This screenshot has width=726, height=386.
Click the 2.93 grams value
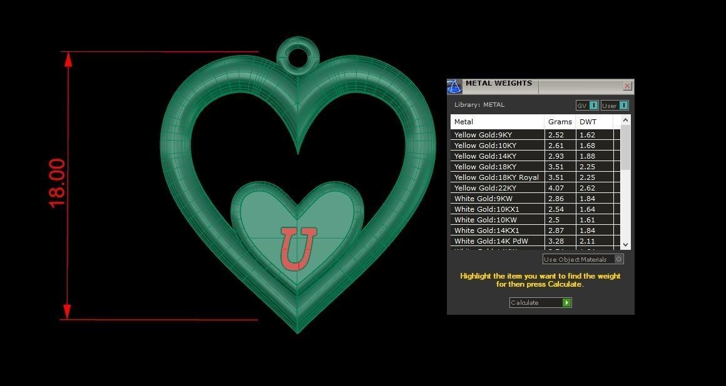556,156
